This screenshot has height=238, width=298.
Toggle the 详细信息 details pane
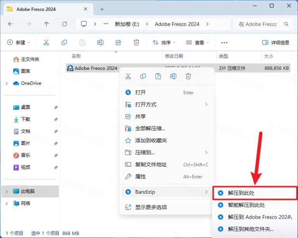point(276,42)
